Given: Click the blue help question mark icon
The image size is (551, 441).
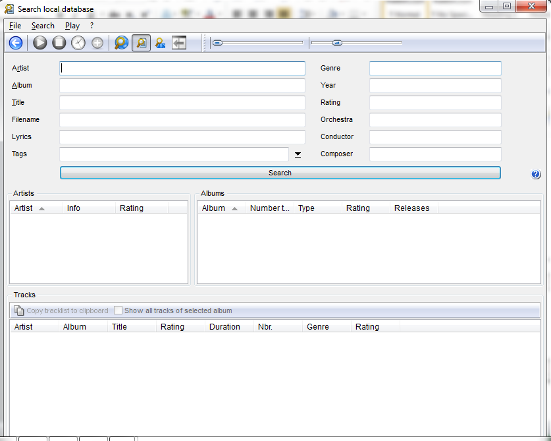Looking at the screenshot, I should coord(535,174).
